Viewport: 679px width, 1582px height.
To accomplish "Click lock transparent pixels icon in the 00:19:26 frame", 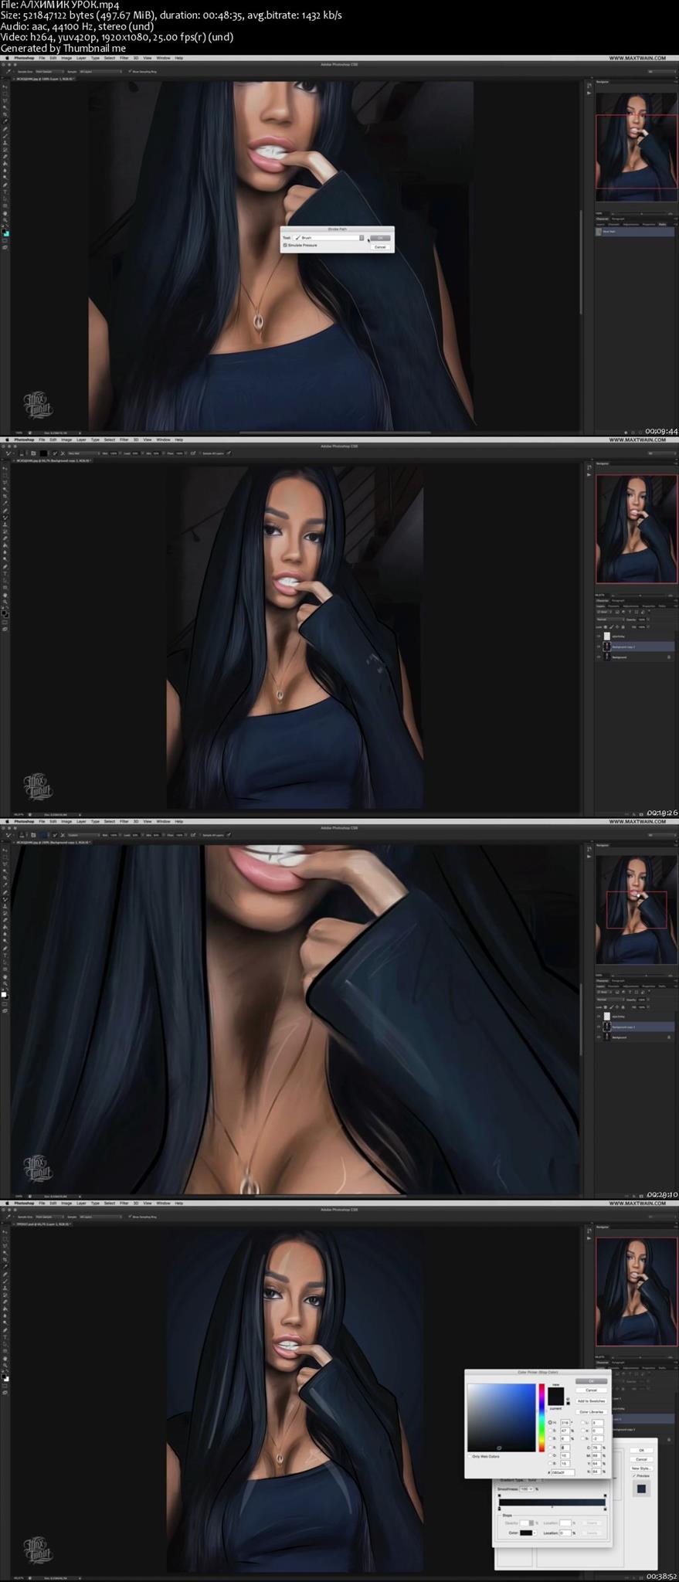I will tap(606, 627).
